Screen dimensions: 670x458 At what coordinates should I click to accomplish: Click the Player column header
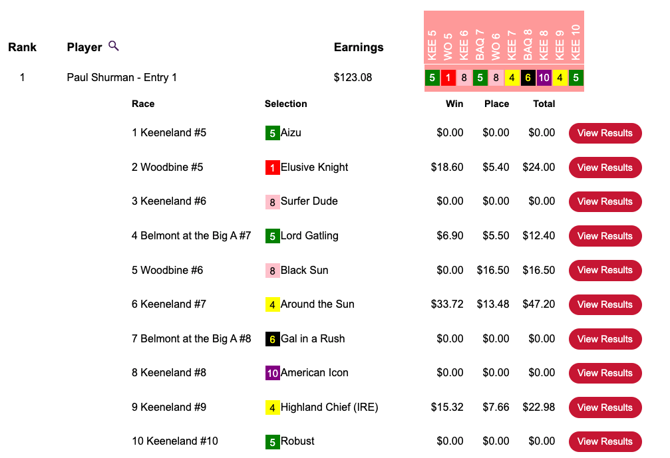[x=84, y=47]
